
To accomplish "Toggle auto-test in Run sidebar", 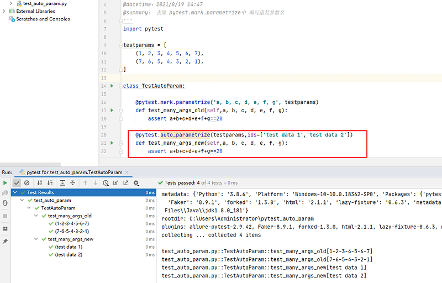I will pos(5,203).
